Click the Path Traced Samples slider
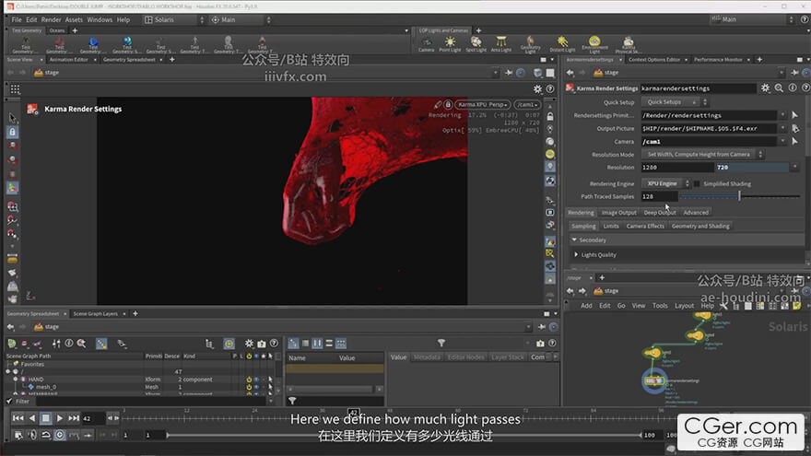 click(739, 196)
